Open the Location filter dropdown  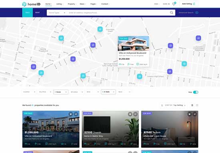pyautogui.click(x=29, y=92)
